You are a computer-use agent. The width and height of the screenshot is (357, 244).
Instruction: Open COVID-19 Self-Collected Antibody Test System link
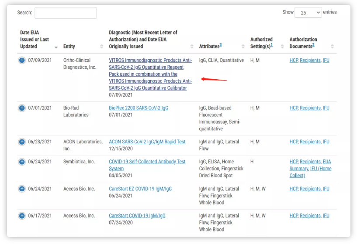coord(147,165)
